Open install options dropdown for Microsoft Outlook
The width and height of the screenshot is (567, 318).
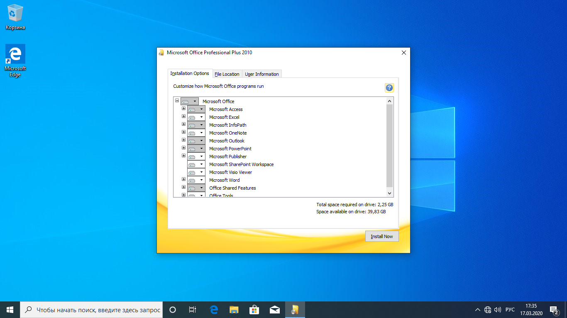pyautogui.click(x=196, y=141)
